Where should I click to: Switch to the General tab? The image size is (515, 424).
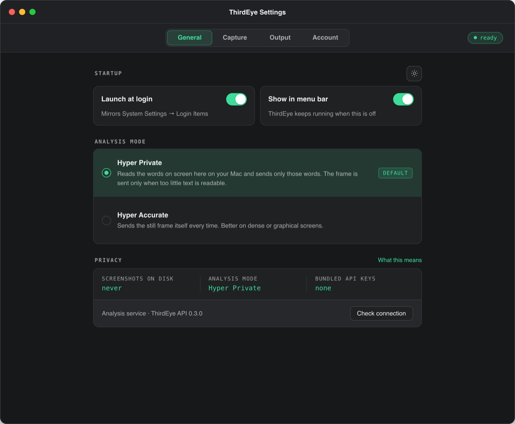pyautogui.click(x=190, y=38)
